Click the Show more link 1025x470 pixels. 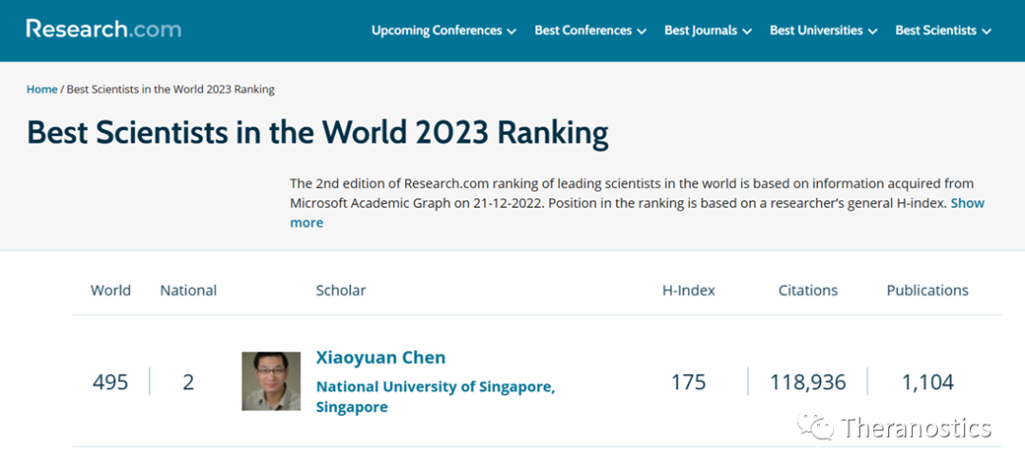(967, 203)
